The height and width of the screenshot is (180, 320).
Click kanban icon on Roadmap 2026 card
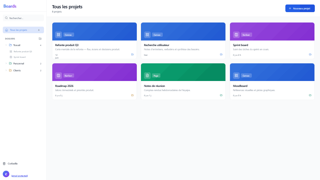(59, 75)
